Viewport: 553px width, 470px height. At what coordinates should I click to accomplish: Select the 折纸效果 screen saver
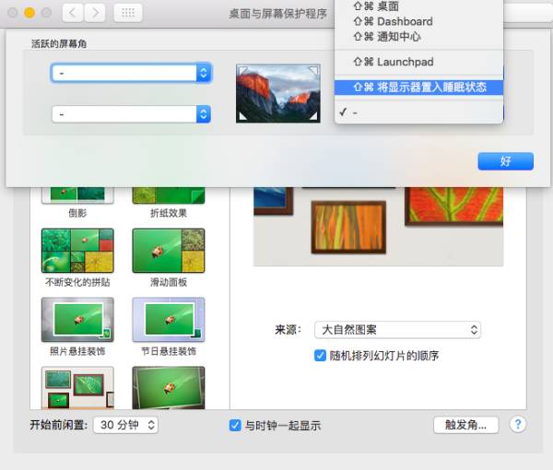pos(168,193)
